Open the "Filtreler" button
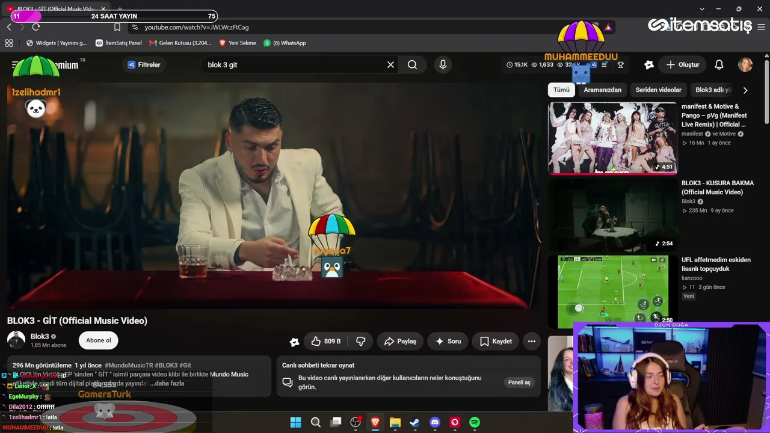 coord(144,65)
